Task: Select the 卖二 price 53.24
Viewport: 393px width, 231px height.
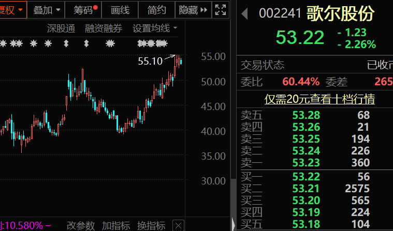Action: [307, 151]
